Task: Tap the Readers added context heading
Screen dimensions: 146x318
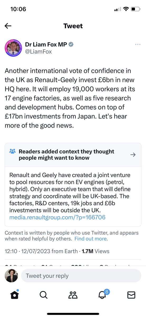Action: point(66,155)
